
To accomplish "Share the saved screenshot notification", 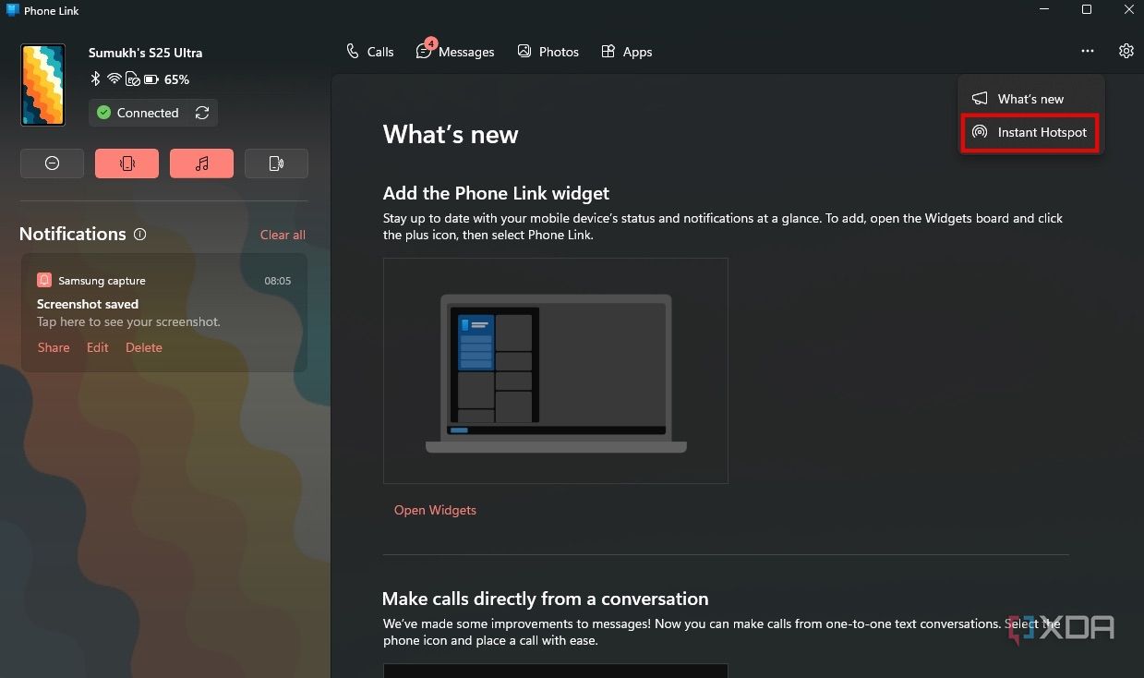I will [x=54, y=347].
